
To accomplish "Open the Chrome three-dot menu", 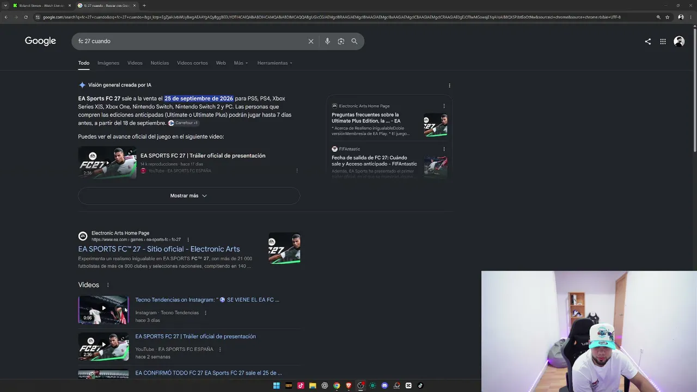I will pyautogui.click(x=691, y=17).
